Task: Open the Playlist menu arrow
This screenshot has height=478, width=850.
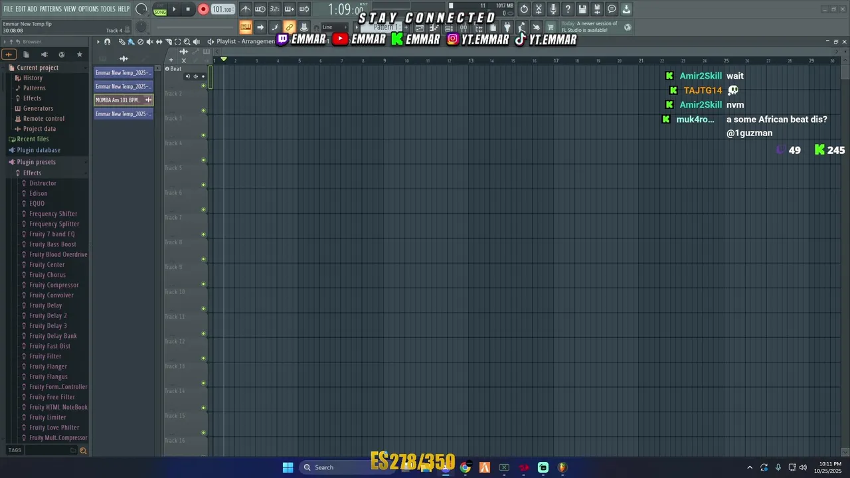Action: [x=98, y=42]
